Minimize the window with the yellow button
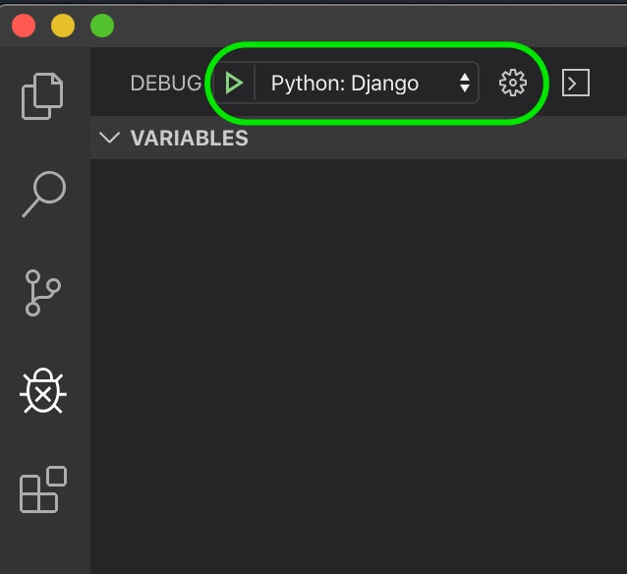This screenshot has width=627, height=574. [63, 26]
